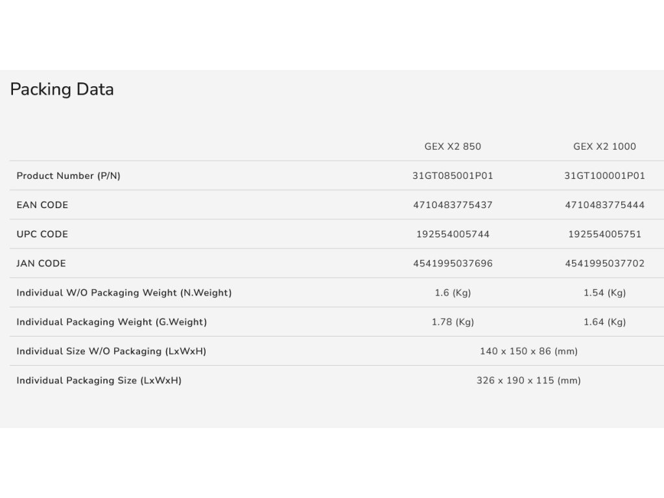
Task: Click EAN value 4710483775437
Action: [x=453, y=205]
